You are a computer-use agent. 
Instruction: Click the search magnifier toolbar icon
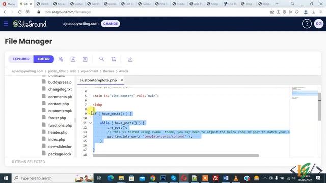[x=101, y=59]
